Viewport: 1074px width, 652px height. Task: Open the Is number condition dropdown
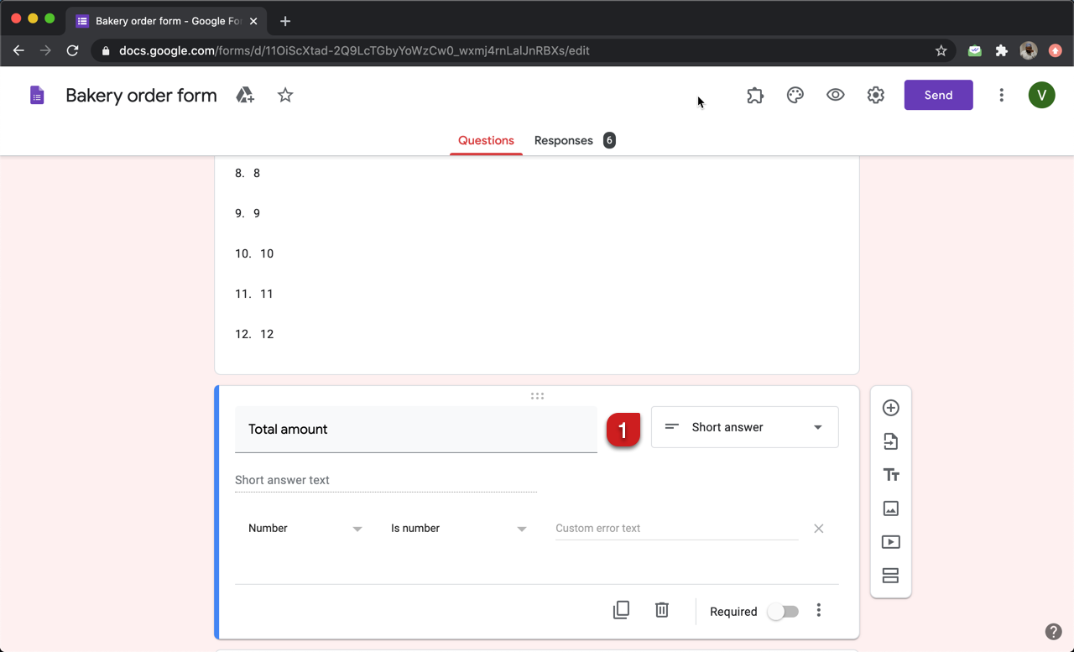[458, 529]
